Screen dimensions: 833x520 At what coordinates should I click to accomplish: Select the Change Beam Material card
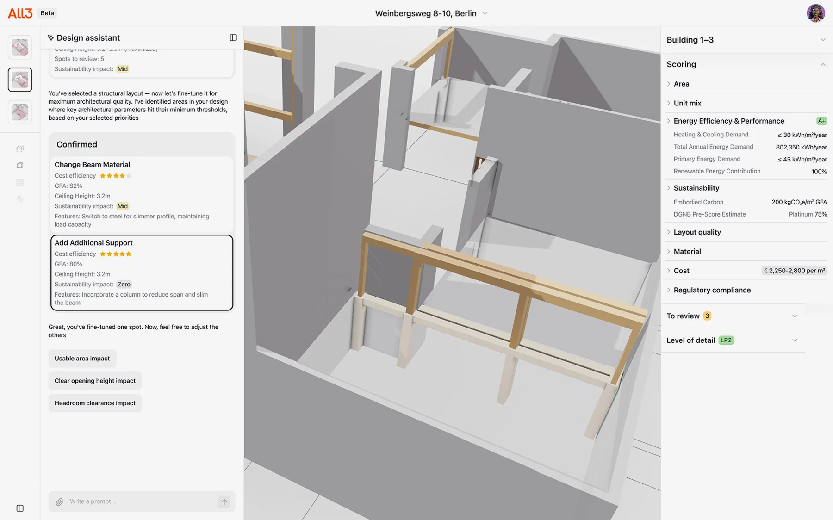click(x=142, y=194)
